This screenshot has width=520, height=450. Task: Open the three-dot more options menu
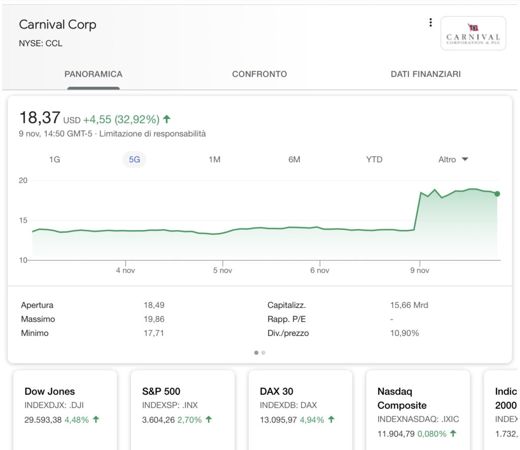[x=431, y=22]
